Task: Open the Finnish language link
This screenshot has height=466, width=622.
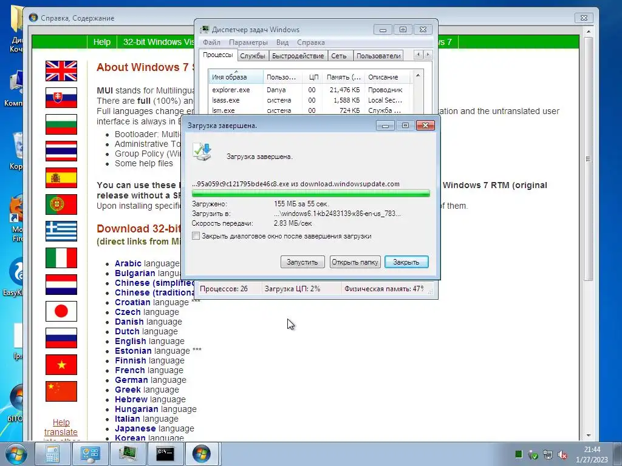Action: pyautogui.click(x=131, y=360)
